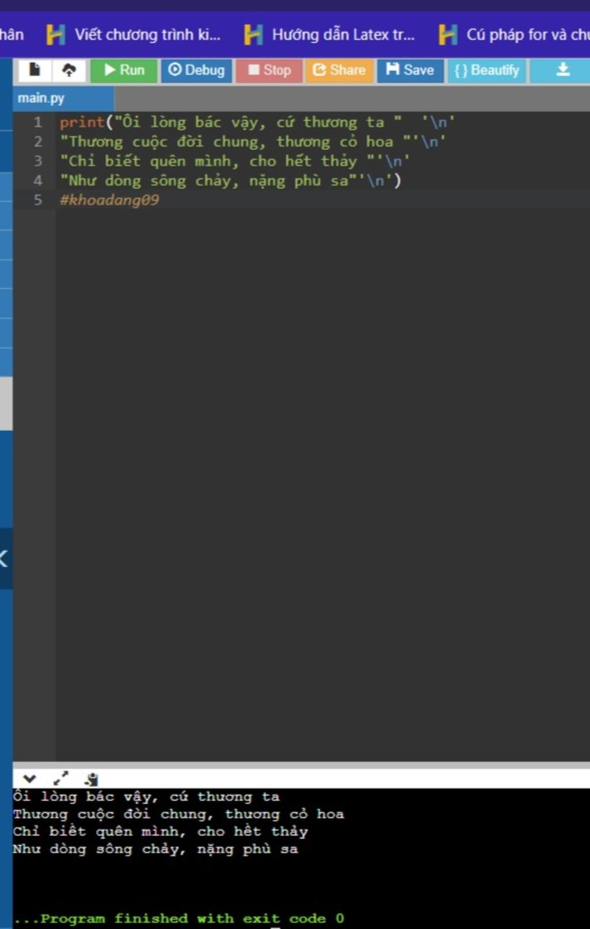This screenshot has height=929, width=590.
Task: Click line number 5 in gutter
Action: pyautogui.click(x=37, y=200)
